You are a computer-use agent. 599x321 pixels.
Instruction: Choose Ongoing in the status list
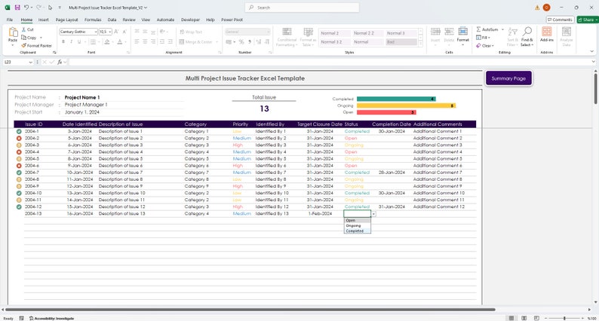tap(357, 225)
